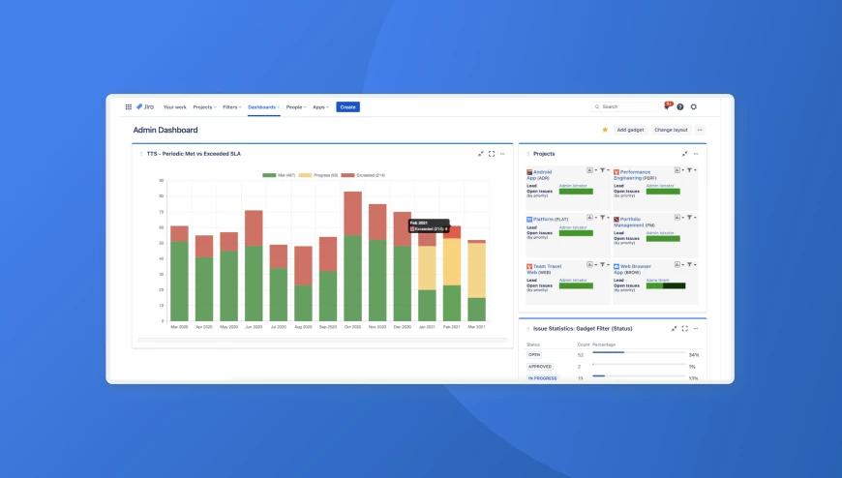Image resolution: width=842 pixels, height=478 pixels.
Task: Open Performance Engineering project link
Action: pyautogui.click(x=635, y=175)
